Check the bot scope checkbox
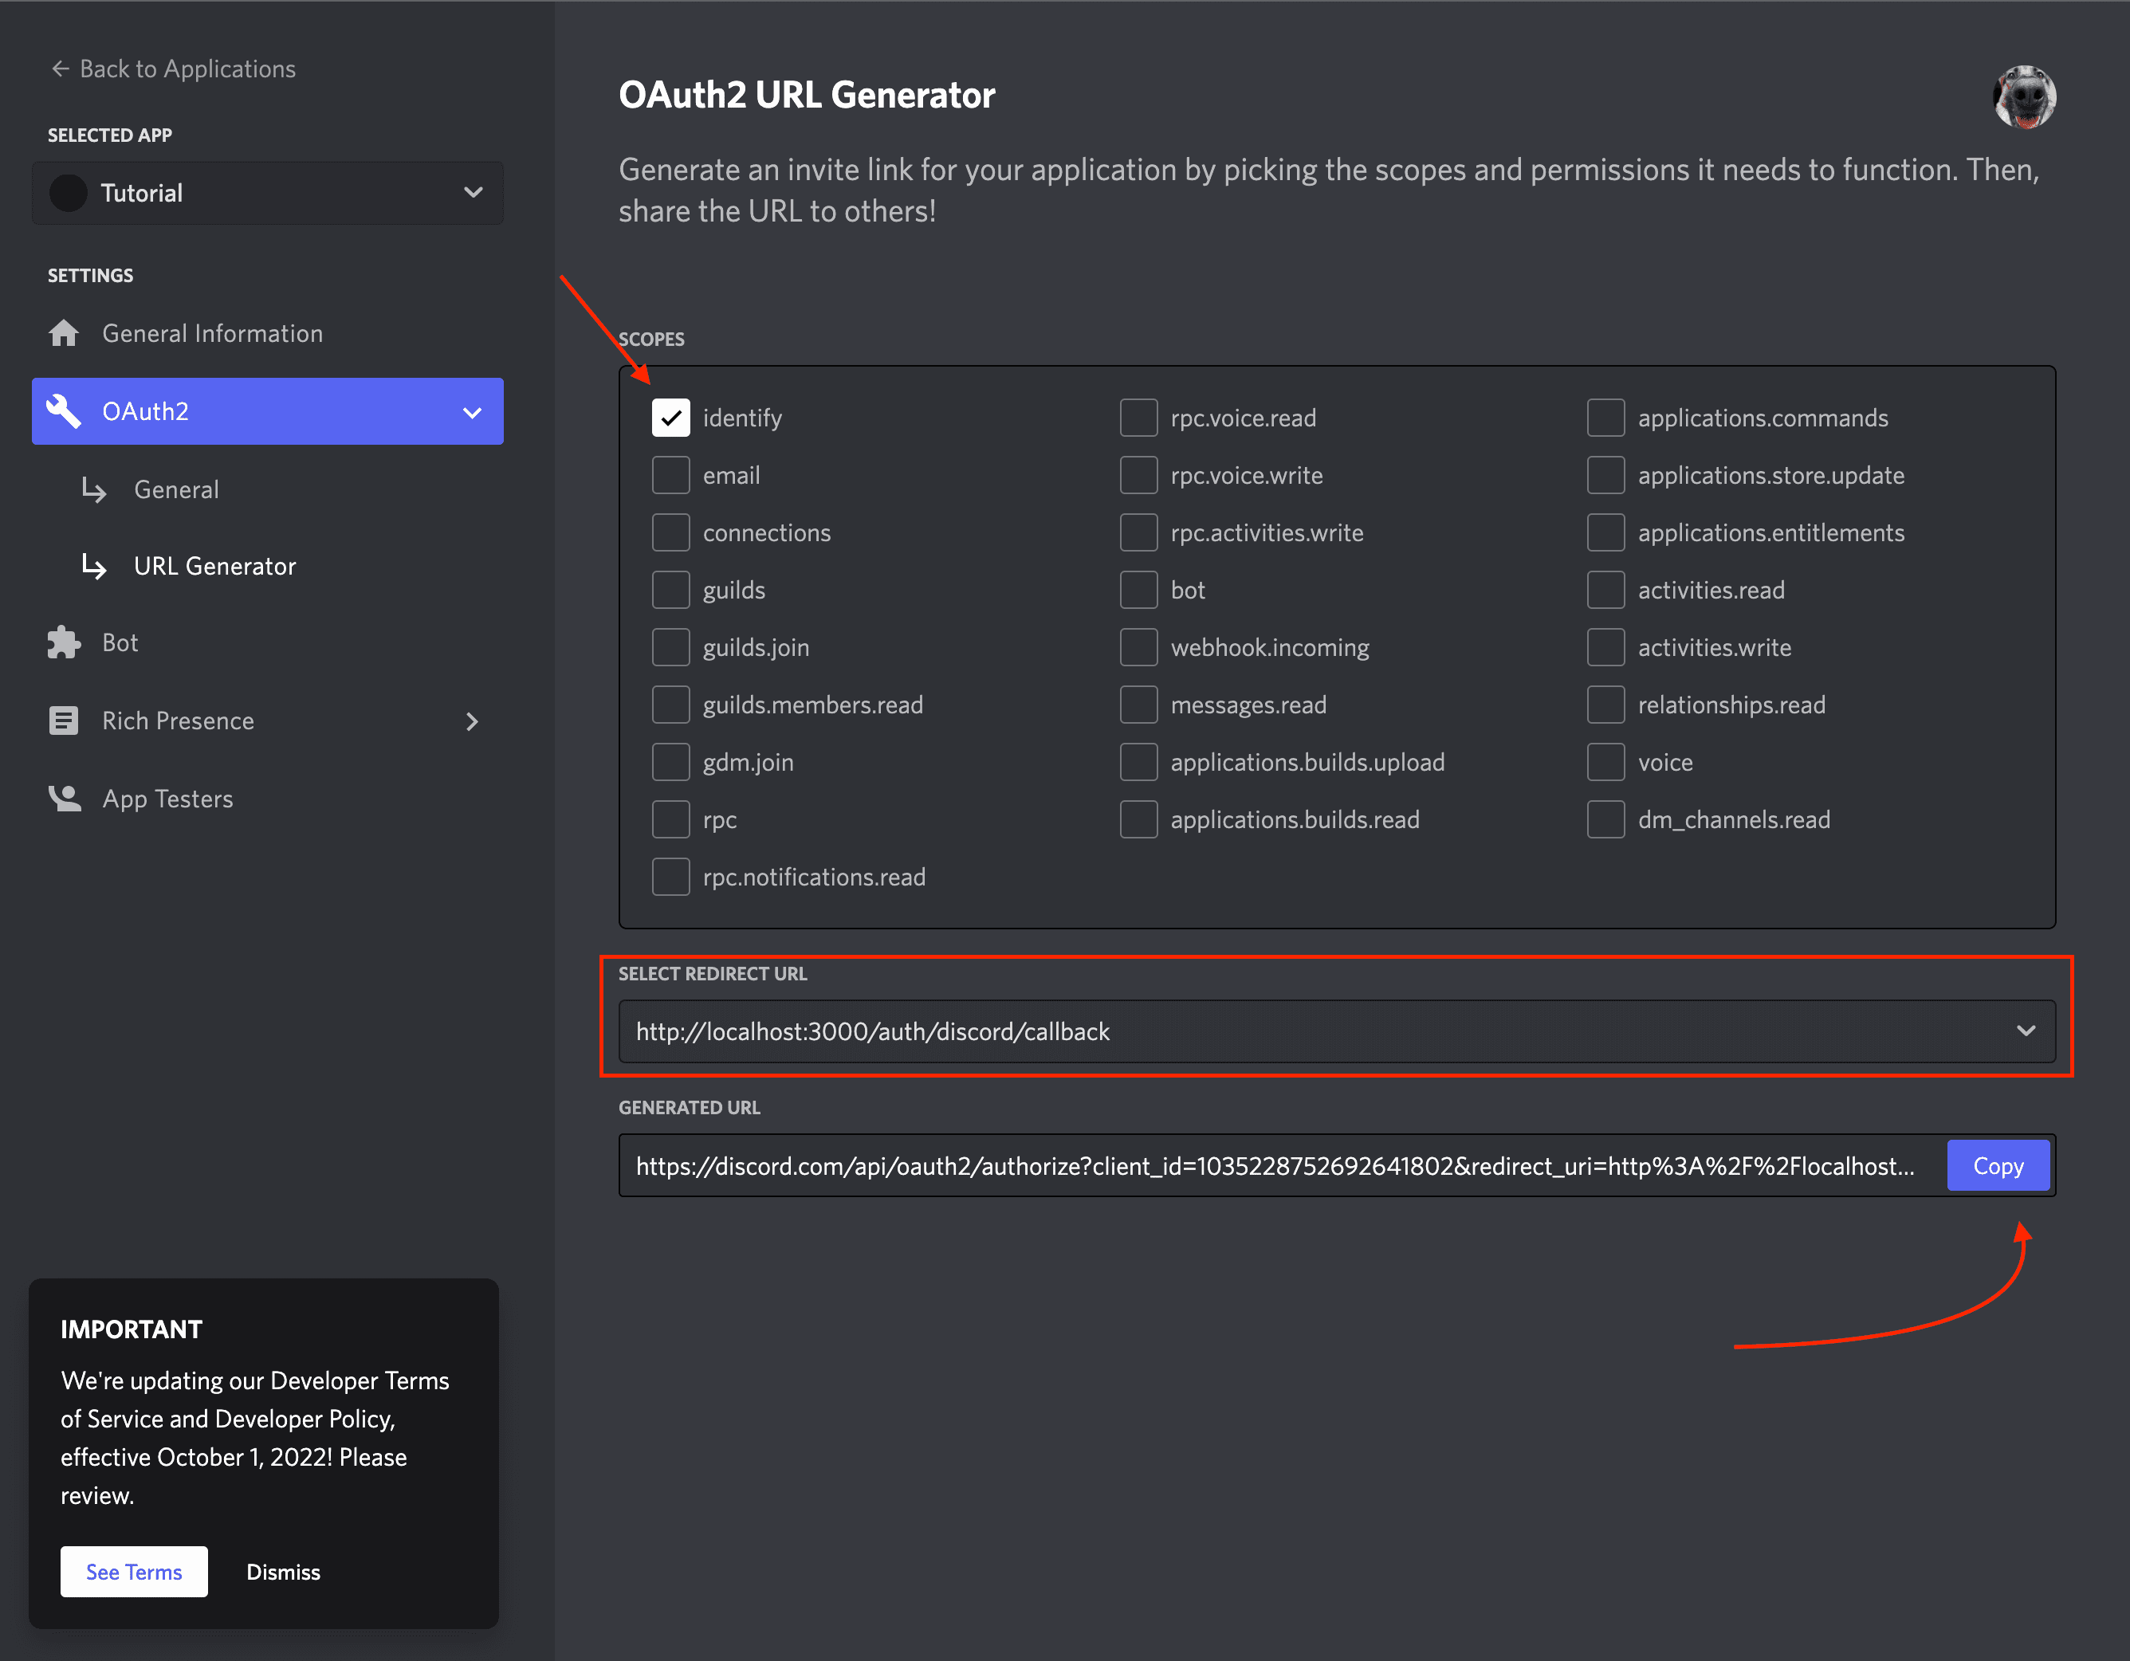This screenshot has width=2130, height=1661. coord(1138,590)
